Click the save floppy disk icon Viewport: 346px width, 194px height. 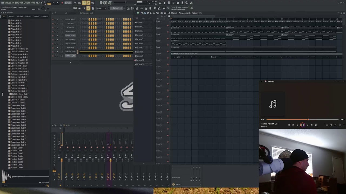[x=178, y=3]
